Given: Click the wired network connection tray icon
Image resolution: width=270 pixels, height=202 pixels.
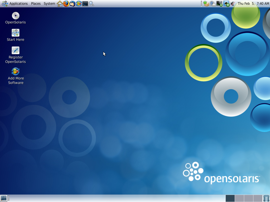Looking at the screenshot, I should pyautogui.click(x=226, y=4).
